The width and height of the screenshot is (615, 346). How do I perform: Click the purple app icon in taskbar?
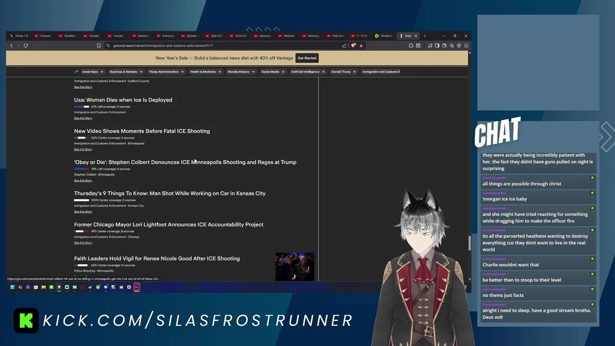coord(136,287)
